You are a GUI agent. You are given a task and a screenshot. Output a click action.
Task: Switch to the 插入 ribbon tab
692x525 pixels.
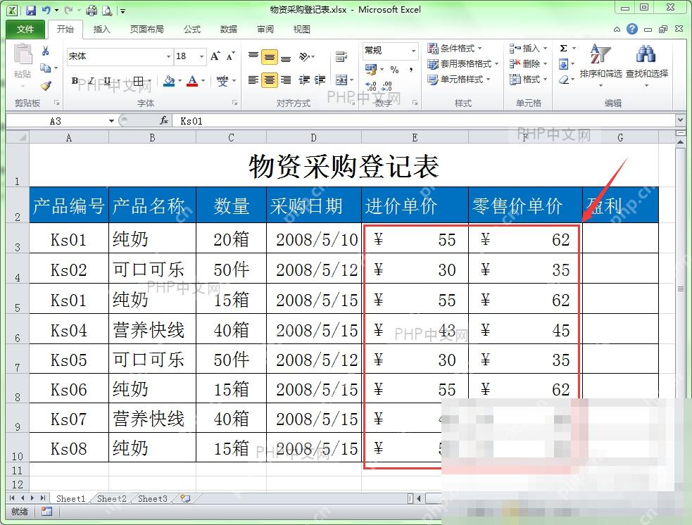[101, 29]
